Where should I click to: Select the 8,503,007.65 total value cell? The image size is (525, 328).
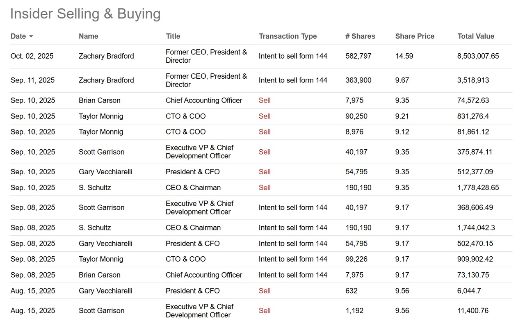[478, 56]
